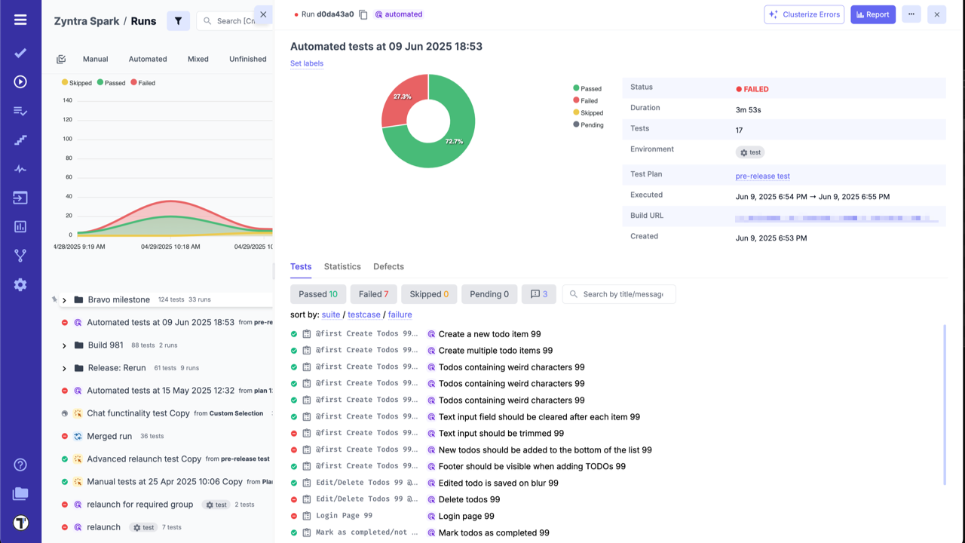Viewport: 965px width, 543px height.
Task: Toggle multi-select checkbox icon above runs chart
Action: pos(62,59)
